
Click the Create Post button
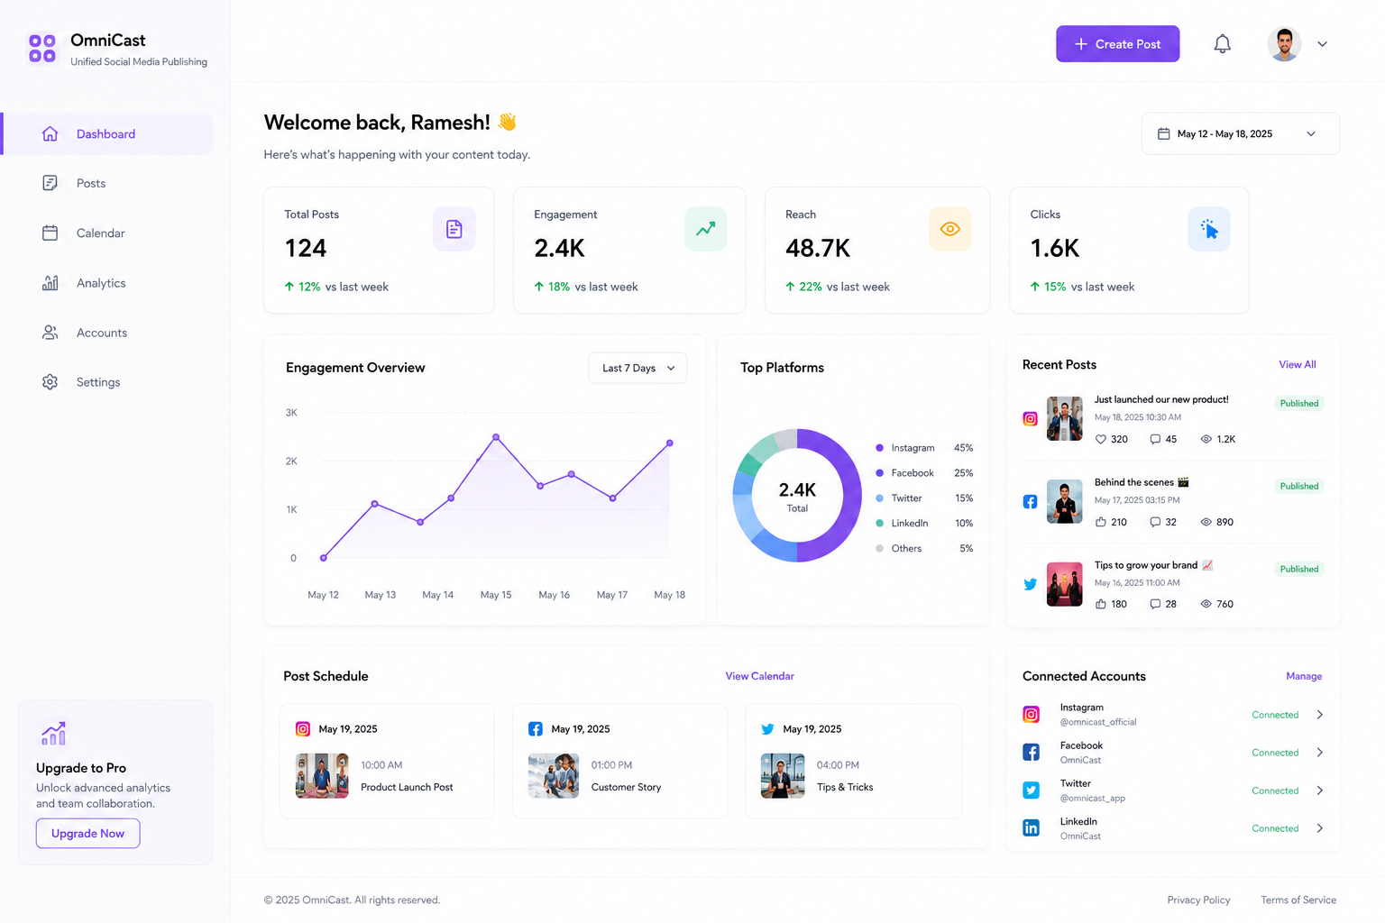(x=1117, y=44)
